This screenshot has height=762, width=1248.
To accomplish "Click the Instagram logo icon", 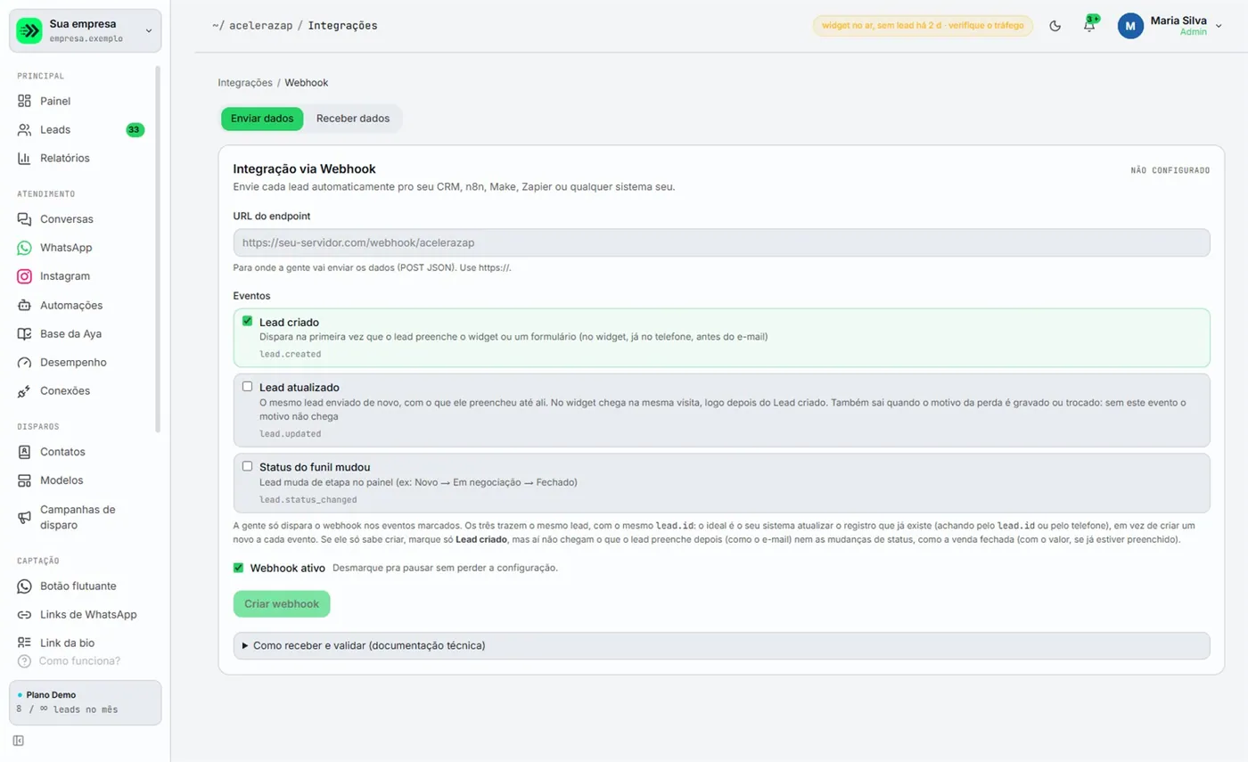I will pos(25,276).
